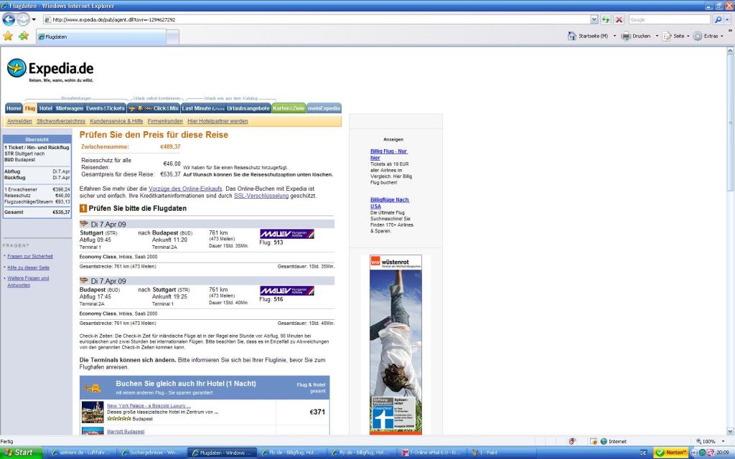Switch to Suchergebnisse taskbar window
The height and width of the screenshot is (459, 735).
[150, 453]
